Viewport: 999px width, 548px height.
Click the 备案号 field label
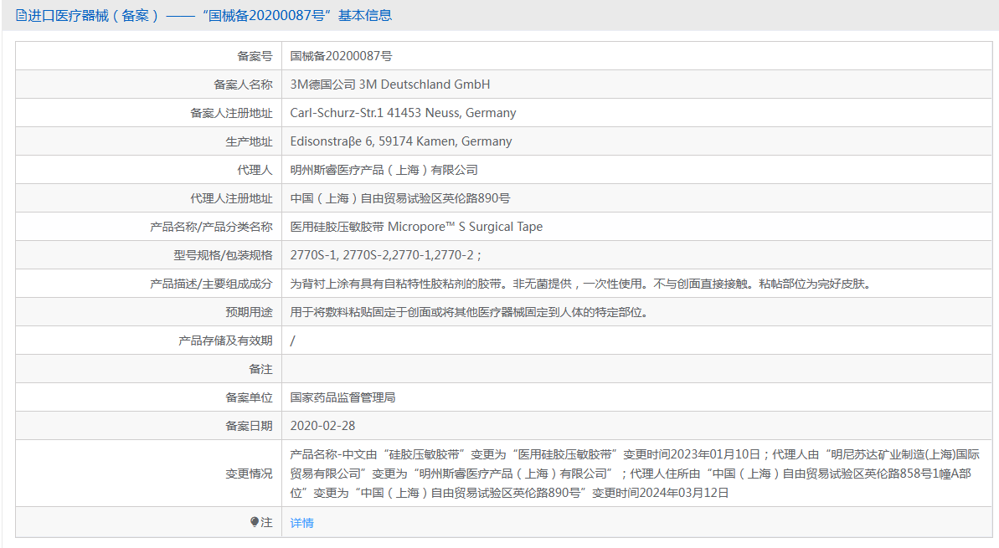(255, 56)
